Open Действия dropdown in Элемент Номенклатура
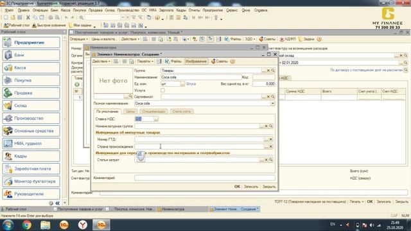 point(101,62)
